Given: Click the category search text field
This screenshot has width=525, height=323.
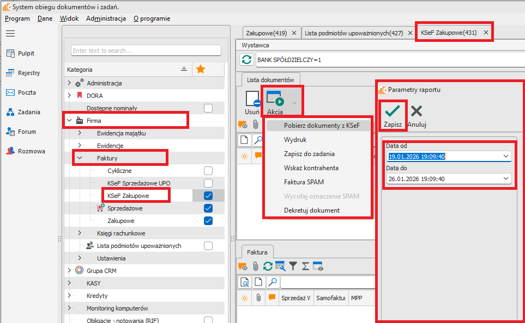Looking at the screenshot, I should point(146,51).
